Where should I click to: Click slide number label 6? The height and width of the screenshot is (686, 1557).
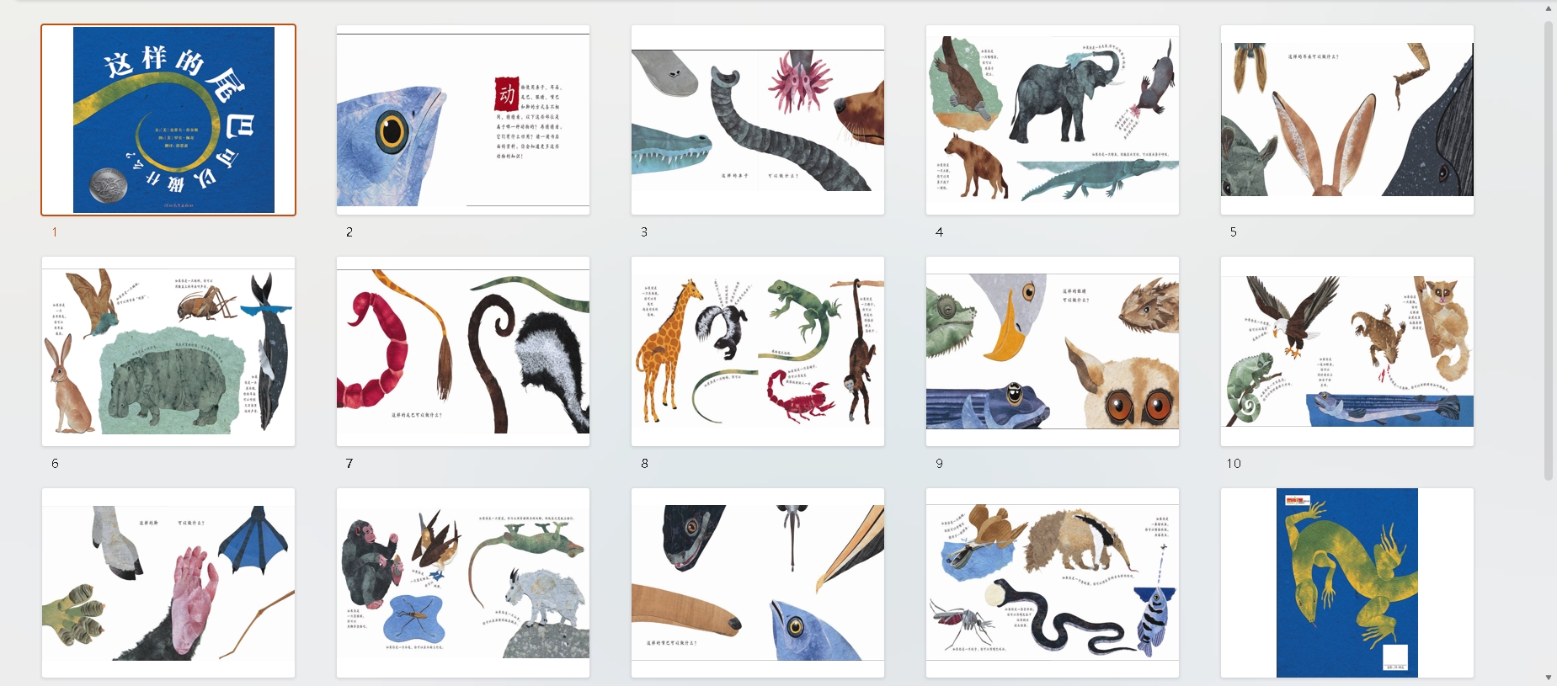pos(55,463)
